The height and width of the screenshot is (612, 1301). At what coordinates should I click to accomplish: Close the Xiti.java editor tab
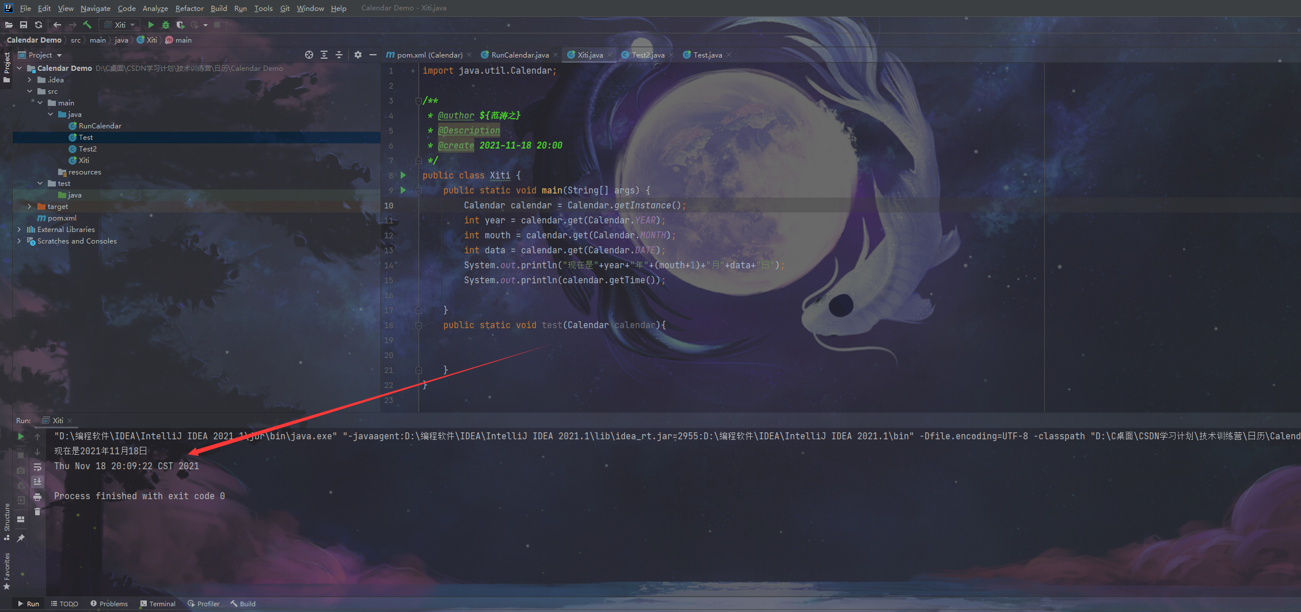tap(610, 55)
